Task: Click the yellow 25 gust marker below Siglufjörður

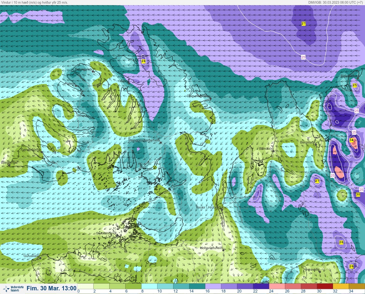Action: tap(355, 85)
